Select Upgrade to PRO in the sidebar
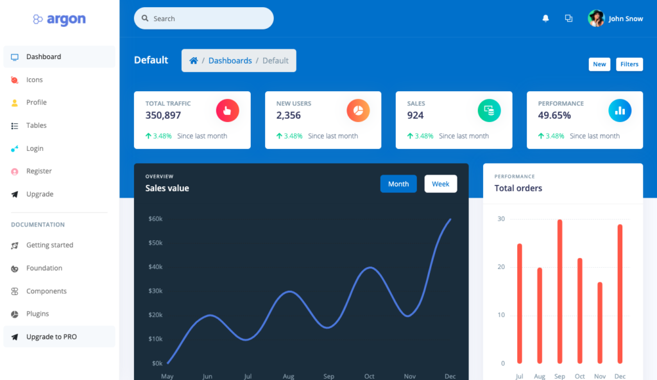The width and height of the screenshot is (657, 380). (47, 336)
